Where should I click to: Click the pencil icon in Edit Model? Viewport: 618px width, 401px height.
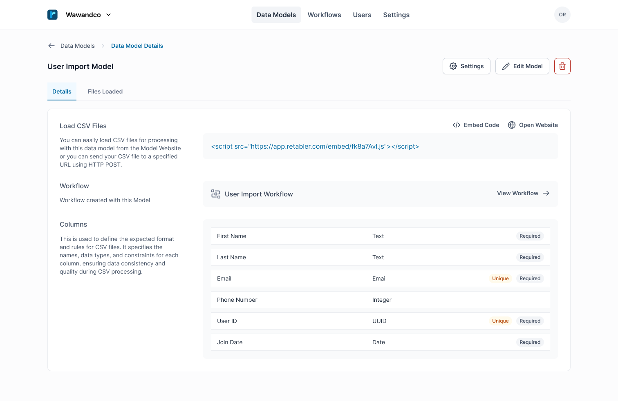click(506, 66)
